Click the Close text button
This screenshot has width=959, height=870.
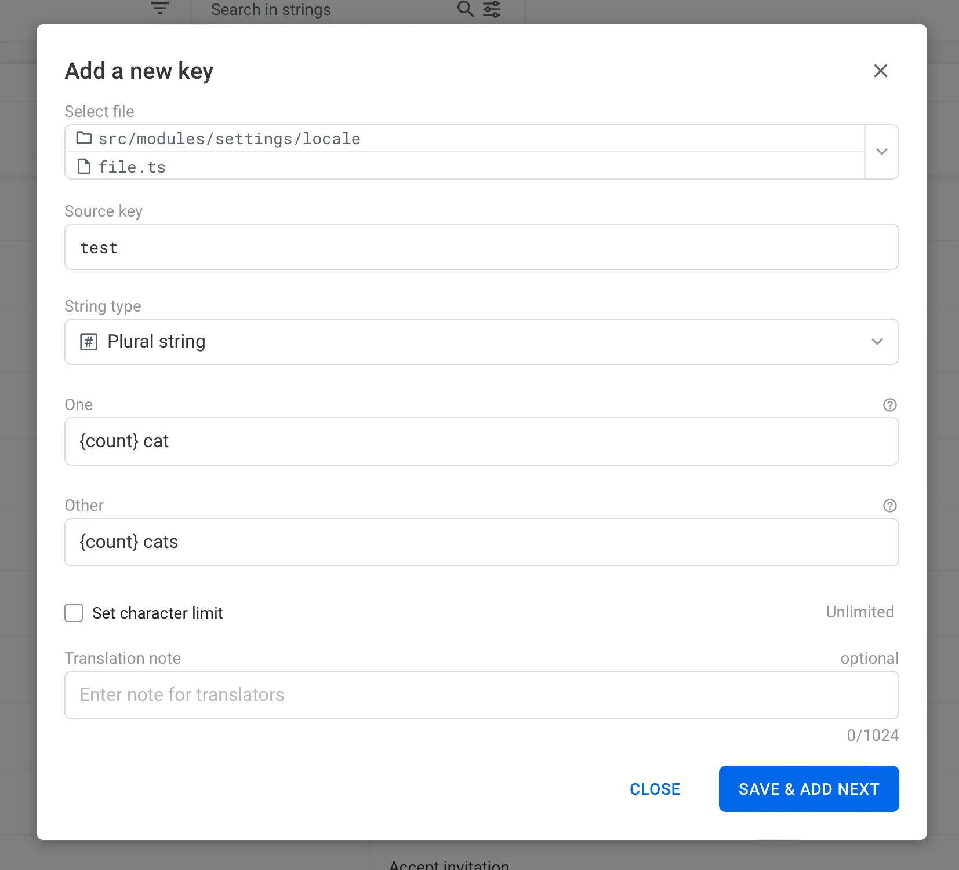655,789
